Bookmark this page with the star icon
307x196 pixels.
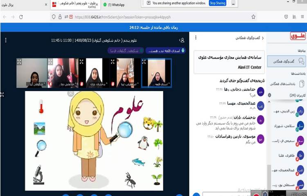(x=253, y=17)
